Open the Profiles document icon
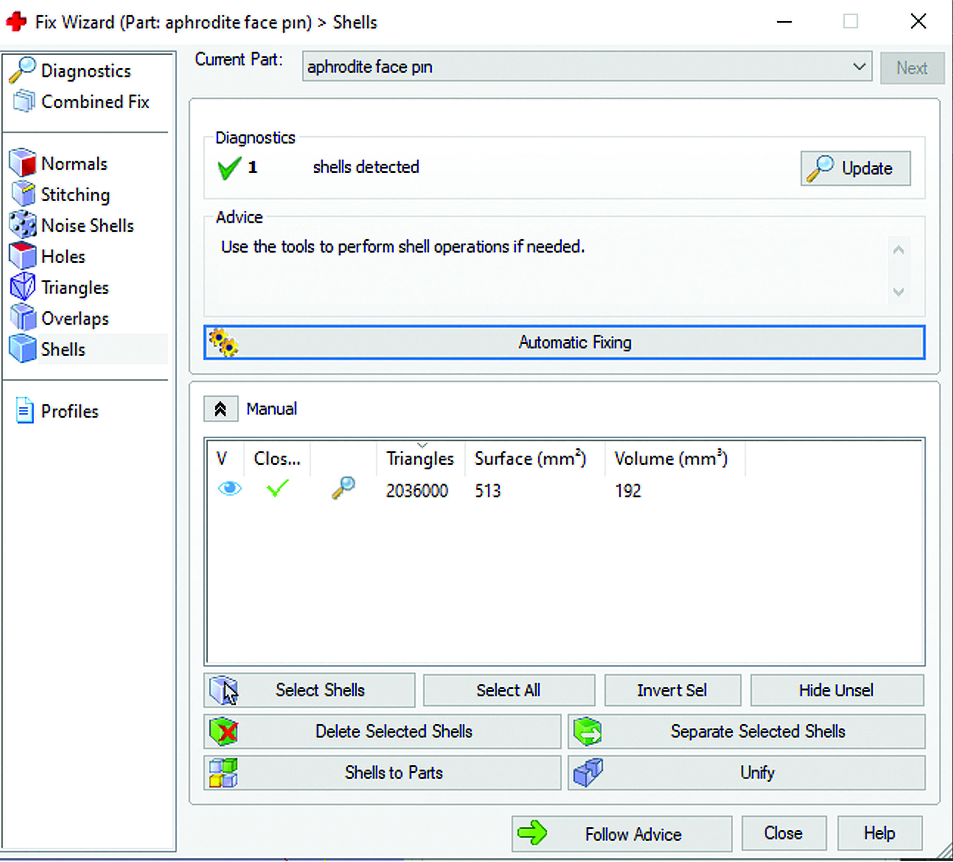 [24, 410]
